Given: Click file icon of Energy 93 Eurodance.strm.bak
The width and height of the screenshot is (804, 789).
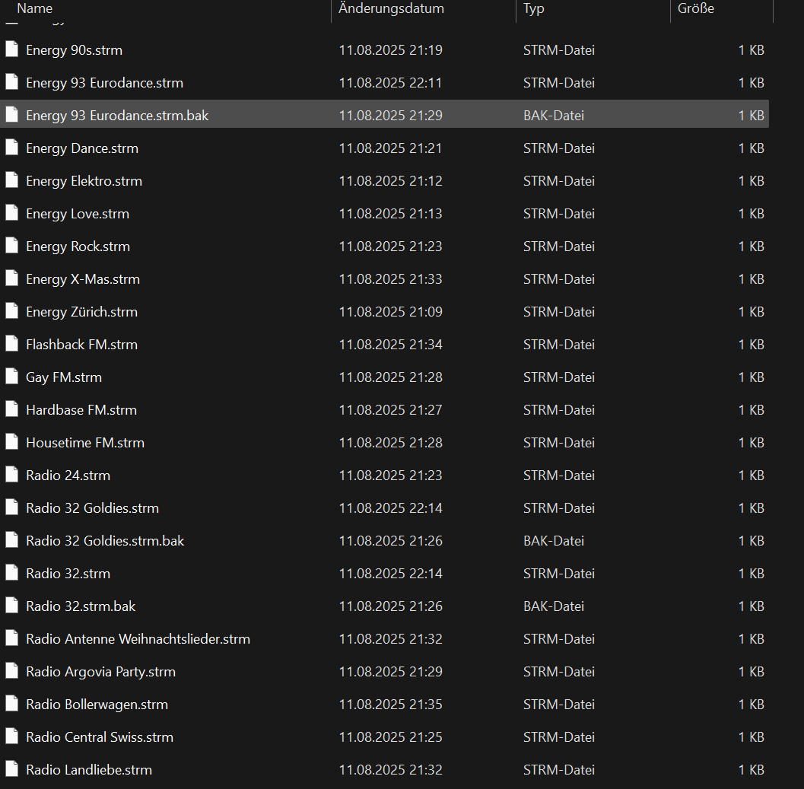Looking at the screenshot, I should [x=12, y=114].
